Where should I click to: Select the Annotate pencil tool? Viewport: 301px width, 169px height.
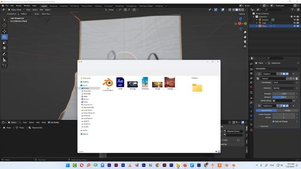pos(4,54)
